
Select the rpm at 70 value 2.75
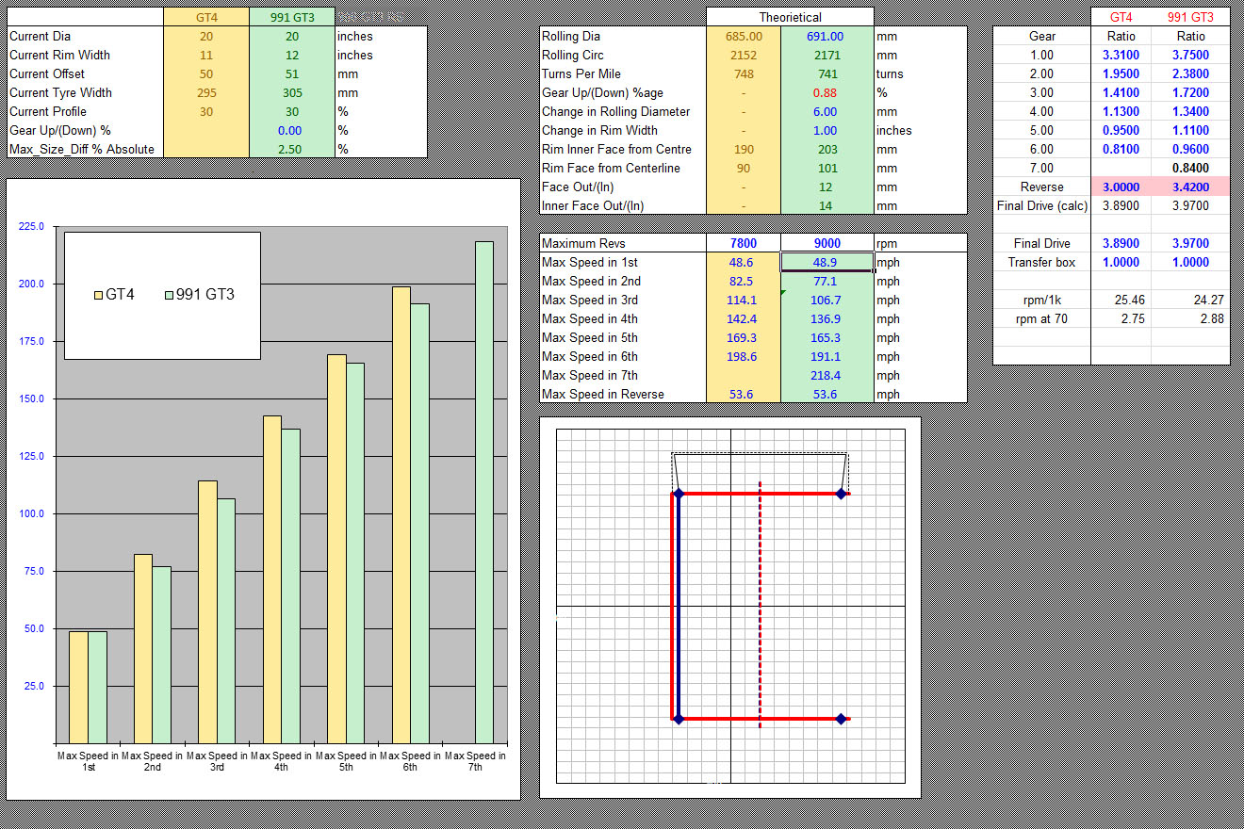pos(1121,319)
